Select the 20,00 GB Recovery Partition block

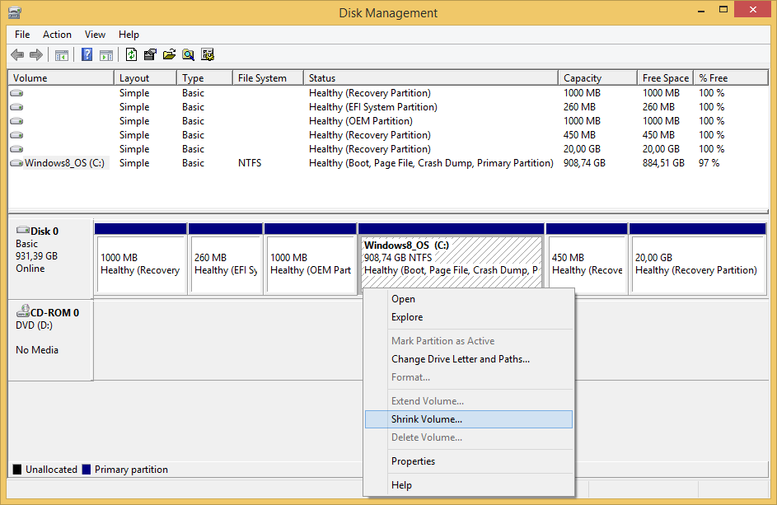[x=698, y=264]
